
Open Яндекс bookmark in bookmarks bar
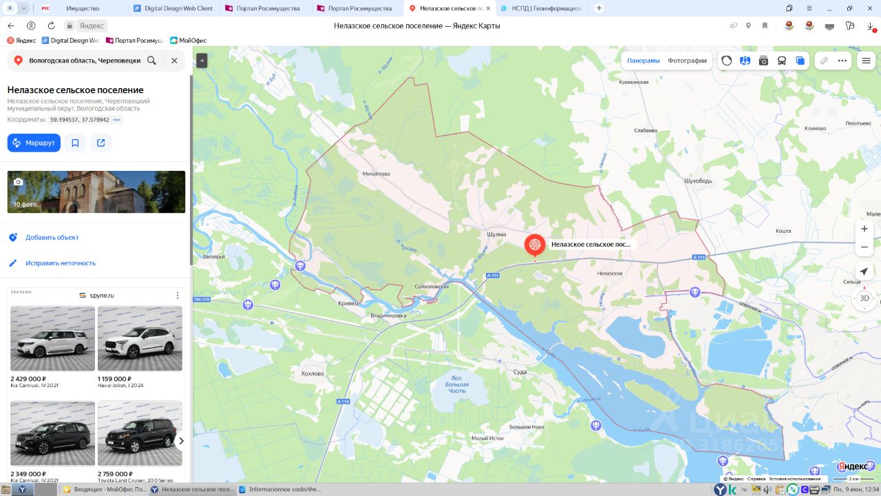click(22, 41)
